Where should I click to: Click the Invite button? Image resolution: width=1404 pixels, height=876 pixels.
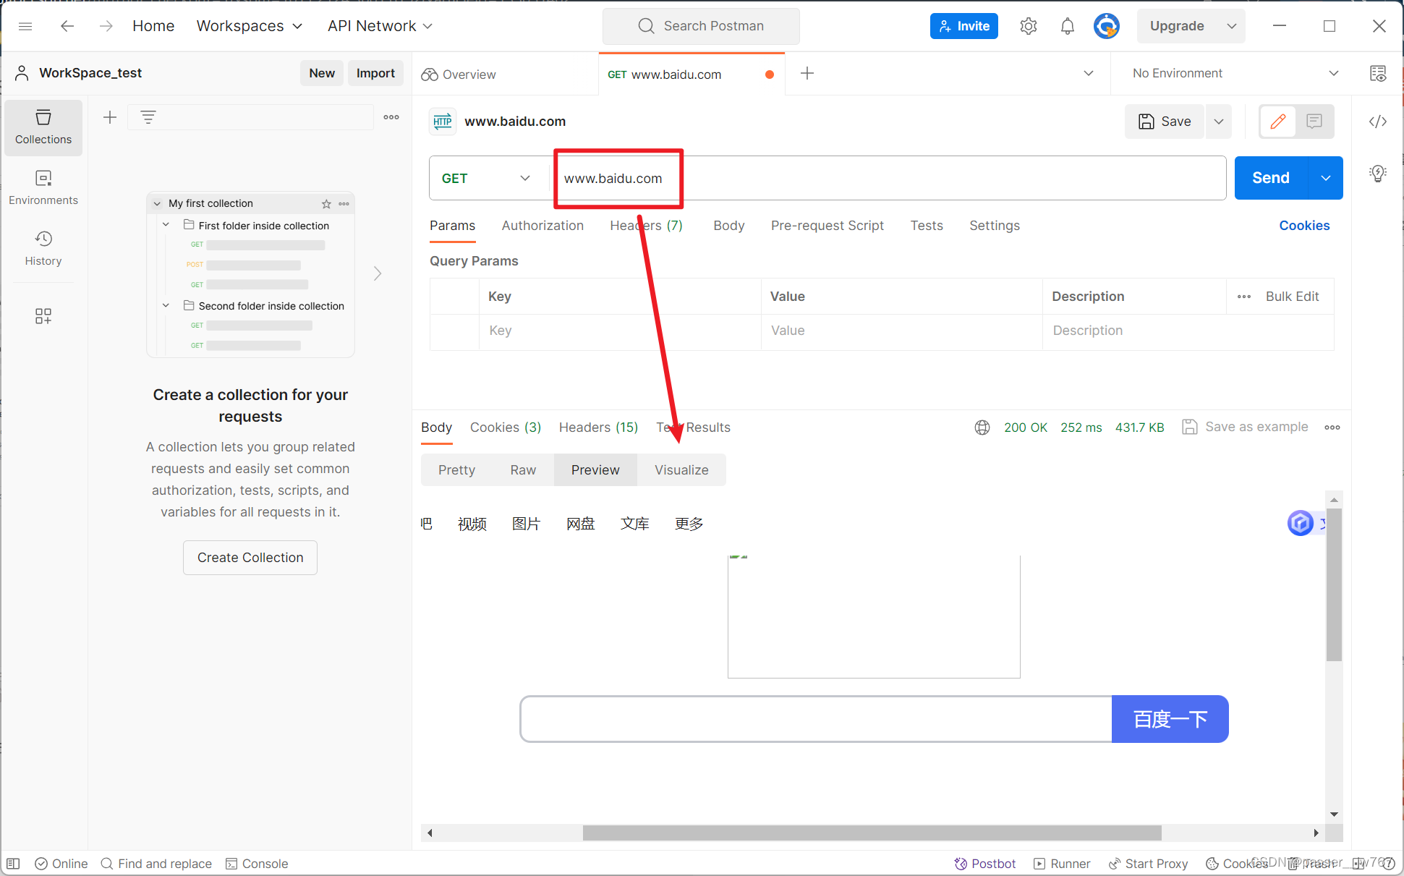pos(963,26)
